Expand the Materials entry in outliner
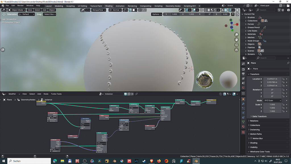 tap(246, 34)
